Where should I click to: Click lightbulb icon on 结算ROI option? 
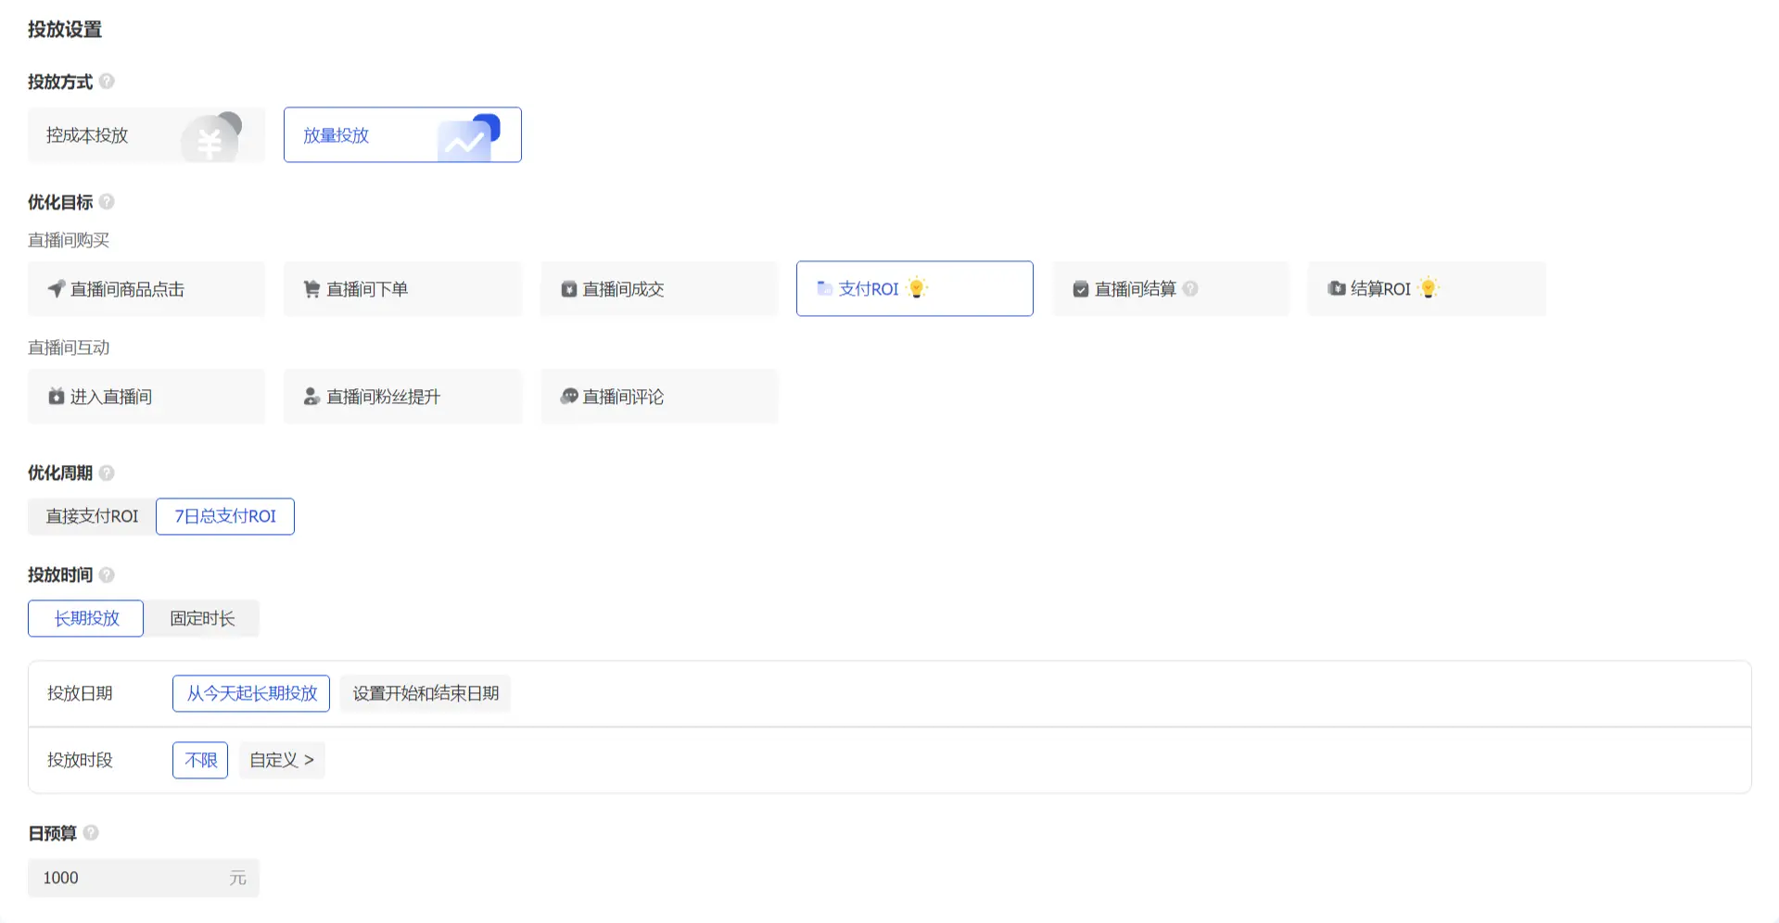1429,288
